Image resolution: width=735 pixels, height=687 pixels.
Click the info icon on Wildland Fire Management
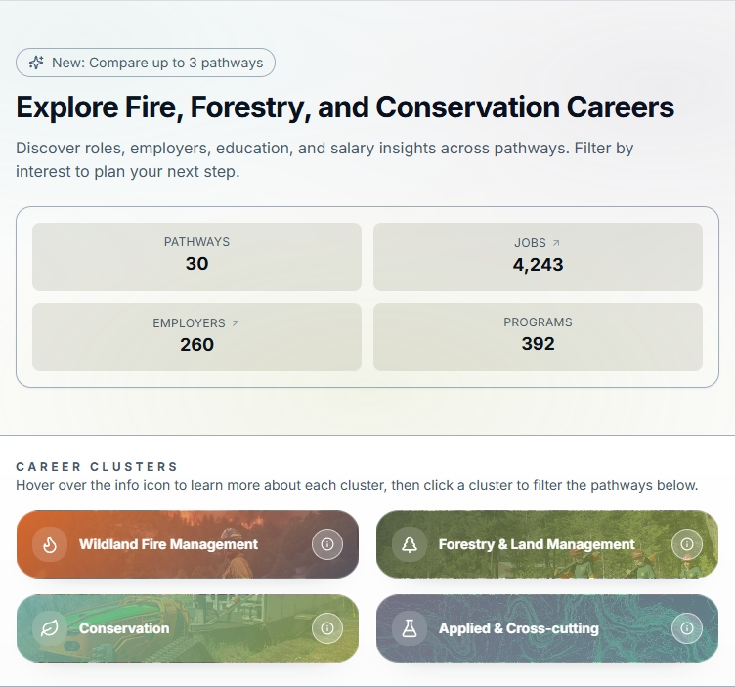[327, 544]
